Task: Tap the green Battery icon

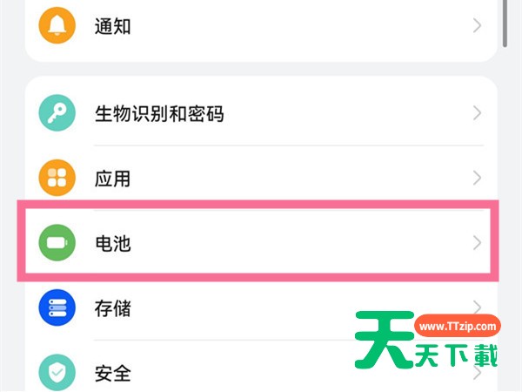Action: (x=58, y=243)
